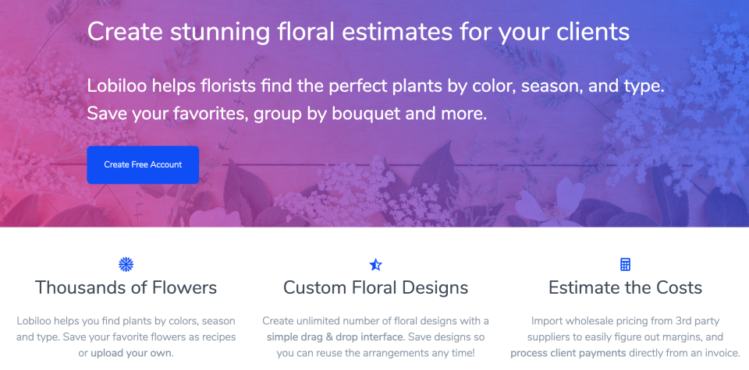Select the Thousands of Flowers heading

point(126,287)
